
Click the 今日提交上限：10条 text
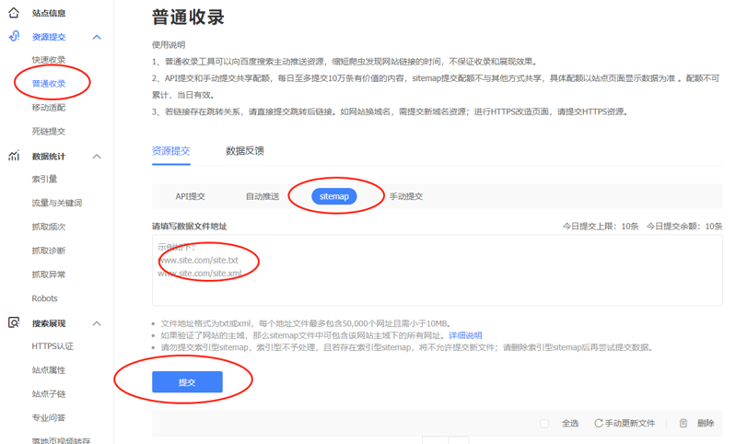coord(601,227)
